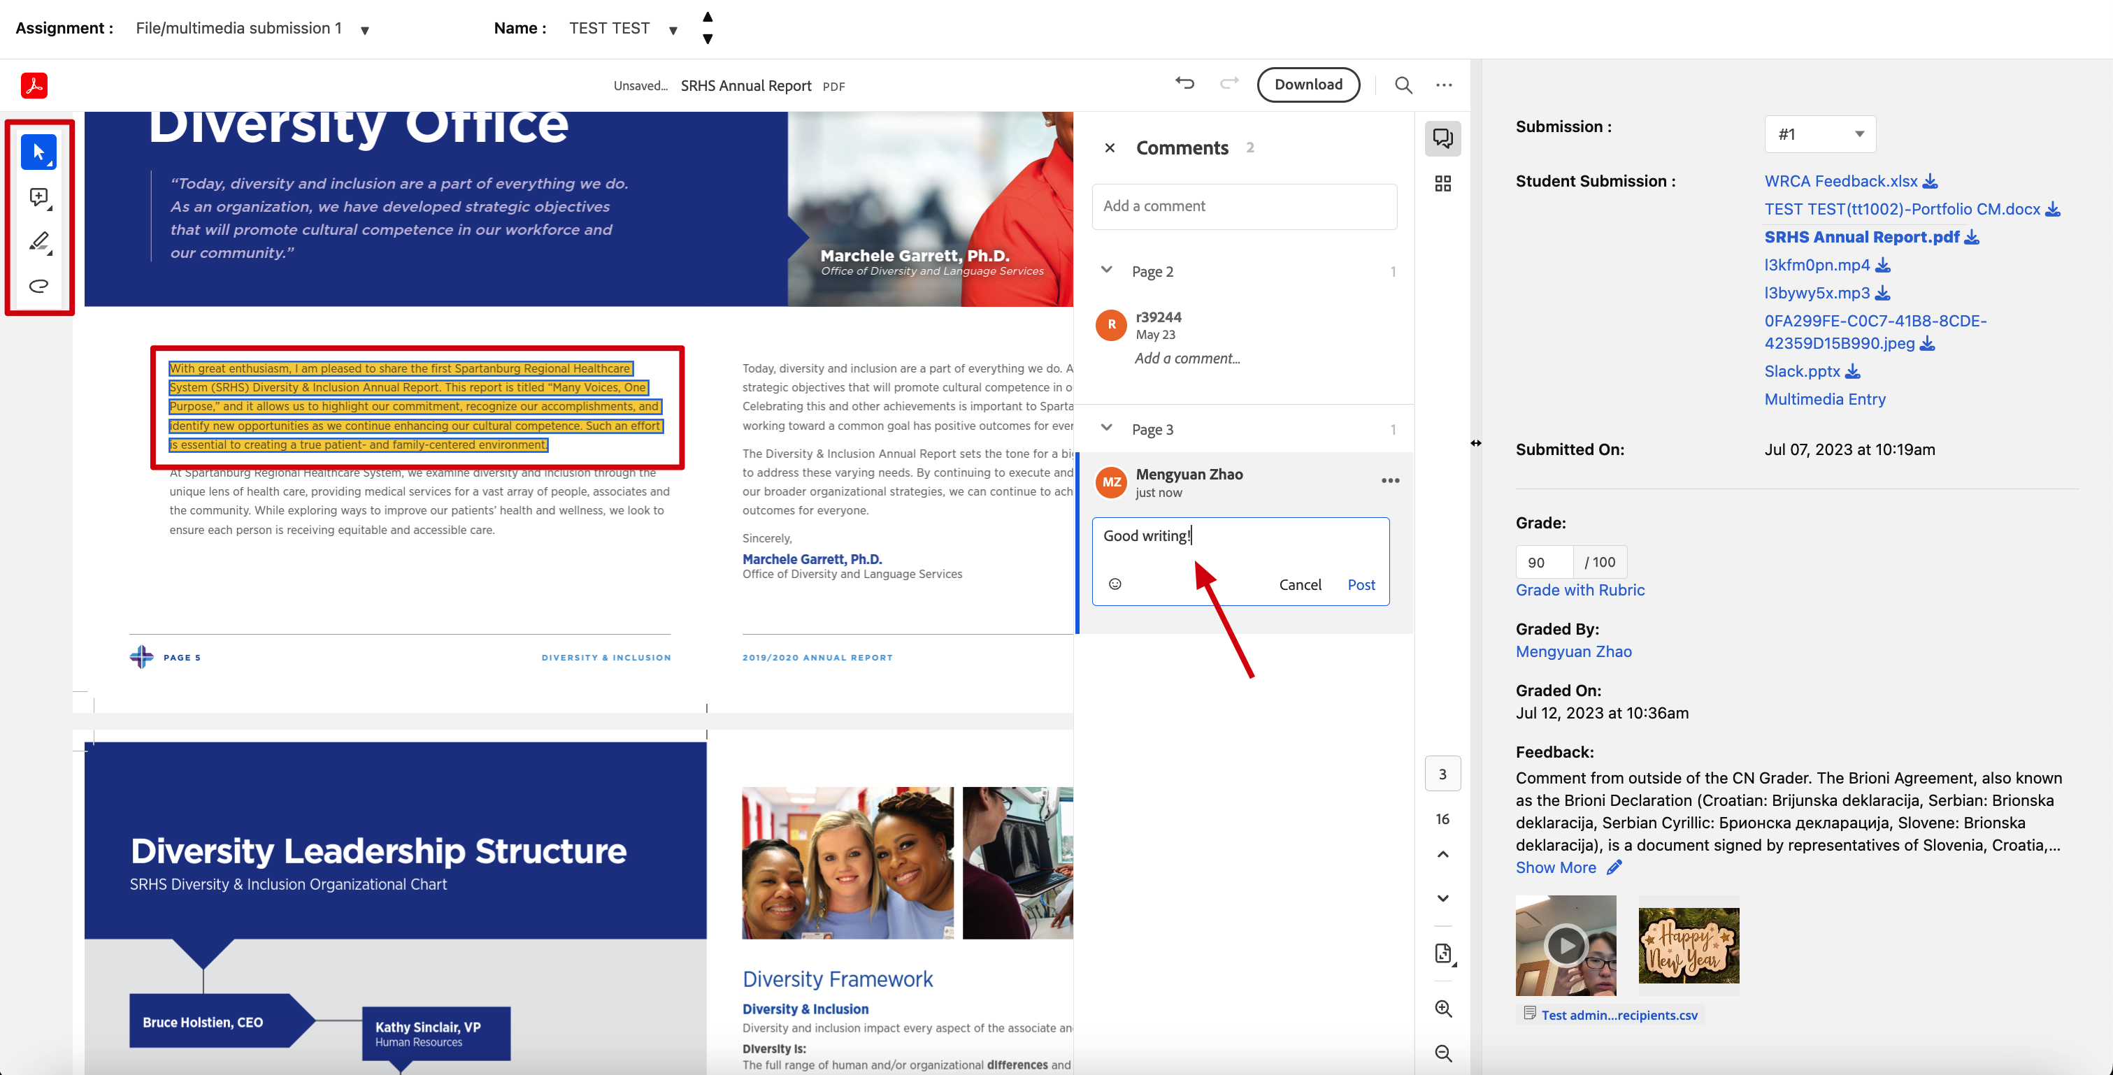Play the feedback video thumbnail
This screenshot has width=2113, height=1075.
[1566, 946]
